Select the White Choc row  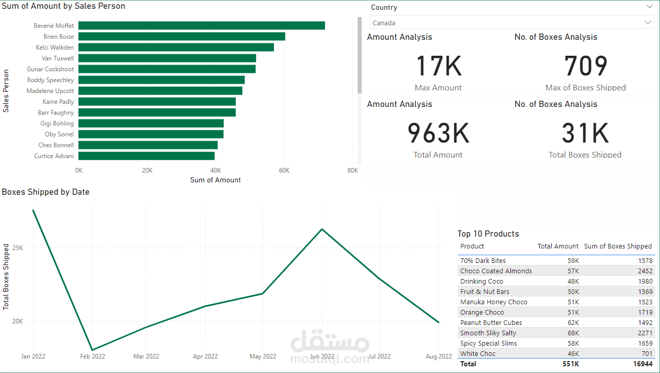[556, 354]
